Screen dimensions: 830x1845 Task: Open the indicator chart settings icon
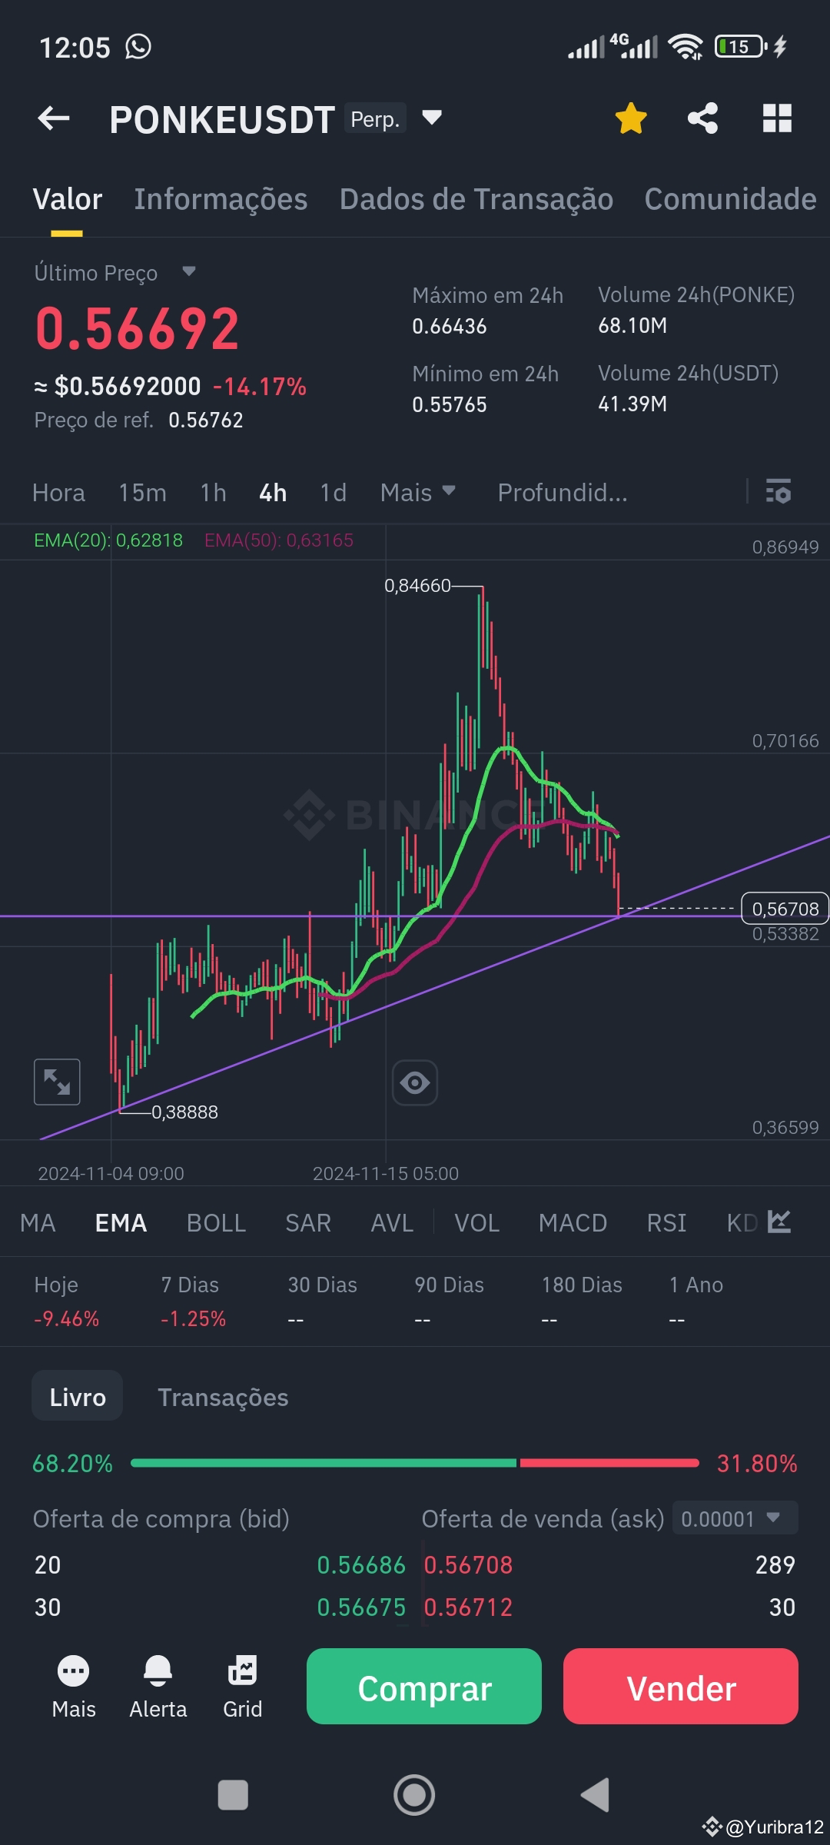779,1222
